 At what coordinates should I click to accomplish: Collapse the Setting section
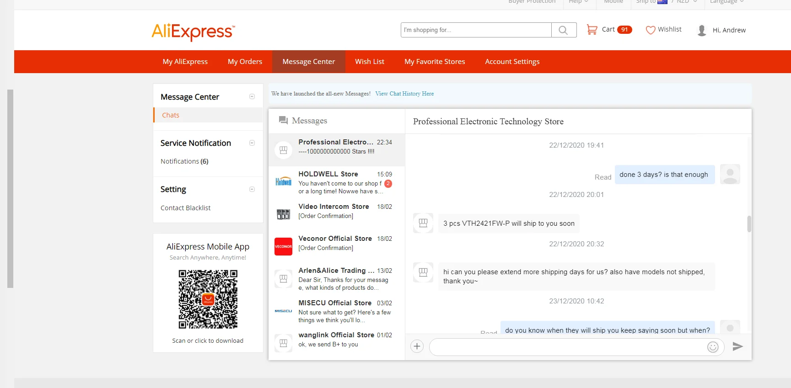point(252,189)
